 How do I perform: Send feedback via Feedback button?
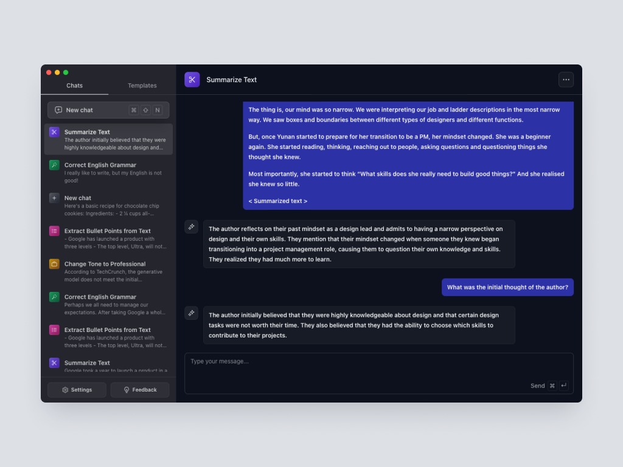(140, 390)
